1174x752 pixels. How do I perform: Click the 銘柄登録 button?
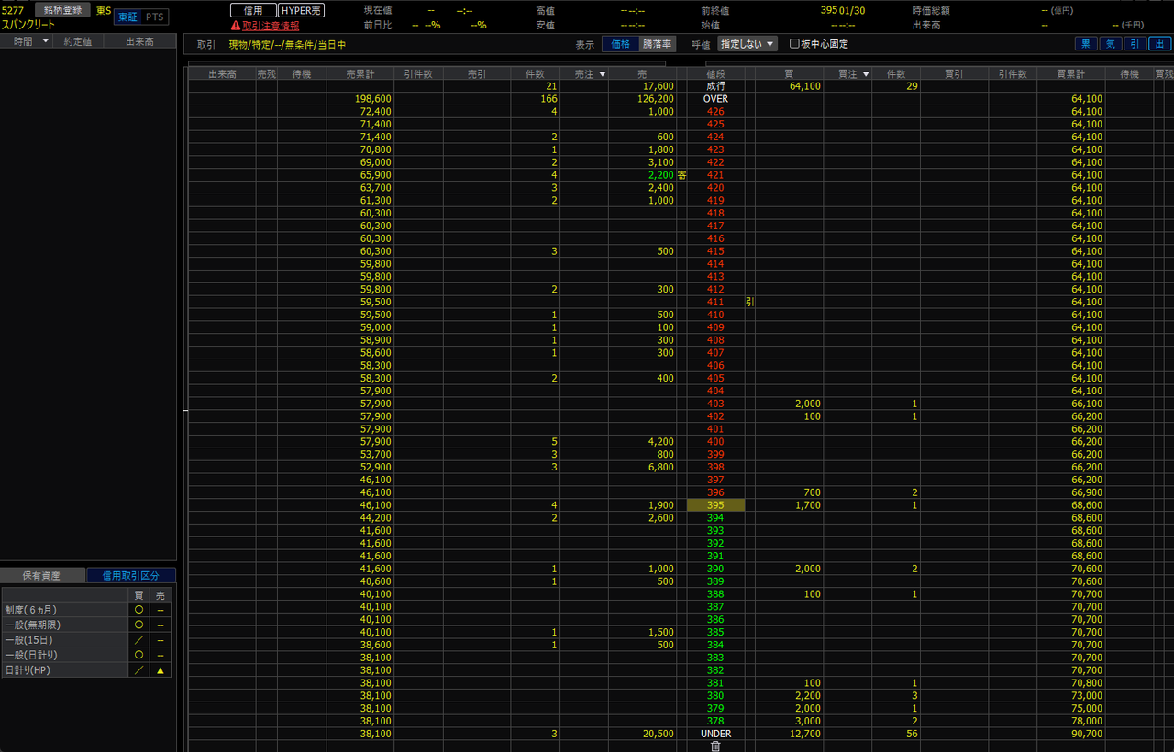click(x=63, y=10)
